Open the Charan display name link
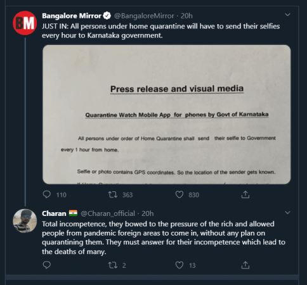The width and height of the screenshot is (307, 285). 54,213
